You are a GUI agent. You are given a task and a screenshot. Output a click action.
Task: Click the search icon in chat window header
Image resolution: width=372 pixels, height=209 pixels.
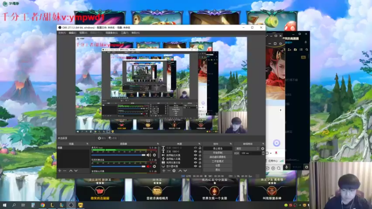click(x=307, y=50)
